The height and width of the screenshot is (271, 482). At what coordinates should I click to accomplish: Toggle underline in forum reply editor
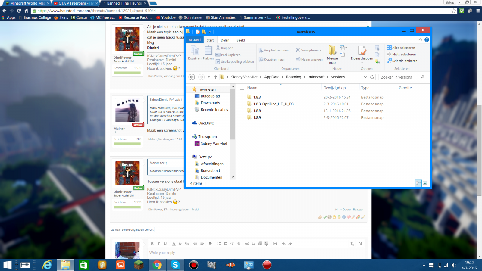(165, 244)
